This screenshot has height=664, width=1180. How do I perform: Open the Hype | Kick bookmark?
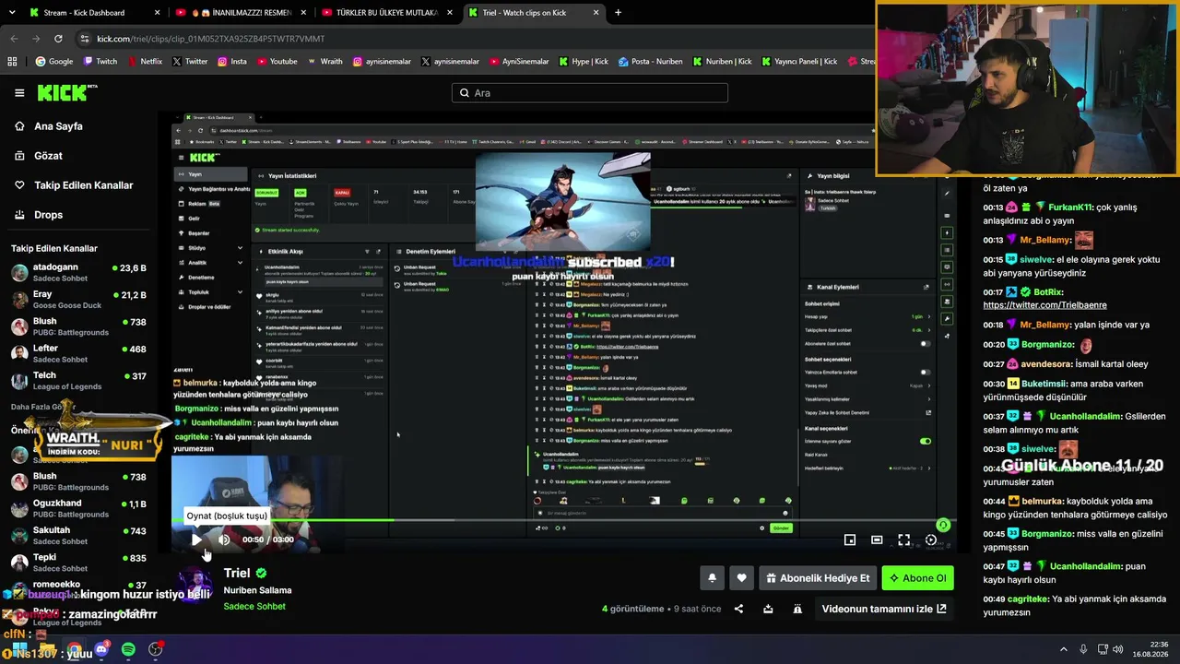coord(583,62)
